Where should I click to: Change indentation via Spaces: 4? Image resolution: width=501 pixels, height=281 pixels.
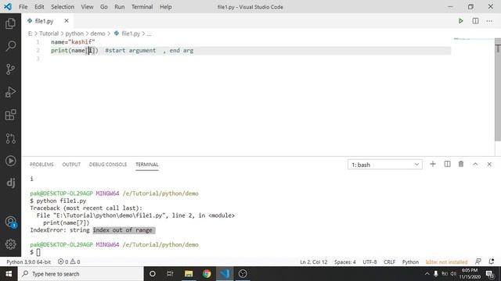coord(344,262)
